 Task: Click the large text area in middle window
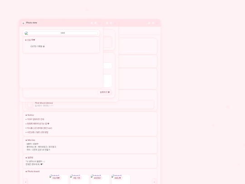108,81
